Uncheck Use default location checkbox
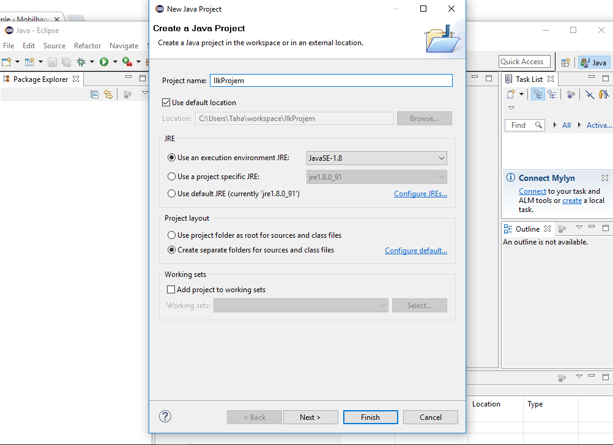This screenshot has width=613, height=445. (x=166, y=103)
